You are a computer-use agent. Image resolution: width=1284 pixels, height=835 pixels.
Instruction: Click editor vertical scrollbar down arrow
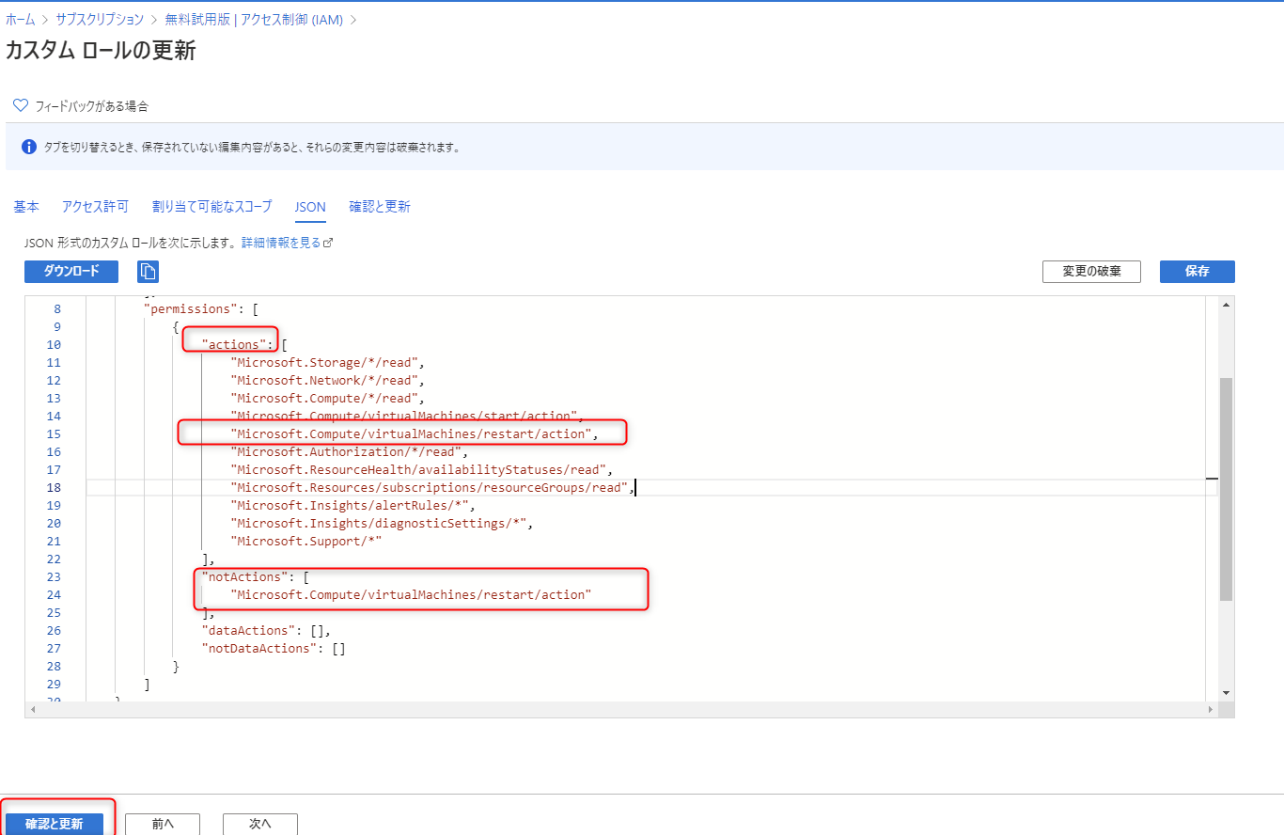pos(1226,693)
